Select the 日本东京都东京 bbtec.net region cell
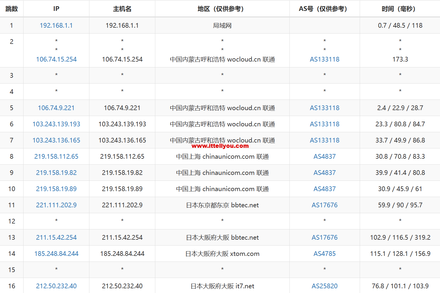This screenshot has width=440, height=293. (222, 205)
